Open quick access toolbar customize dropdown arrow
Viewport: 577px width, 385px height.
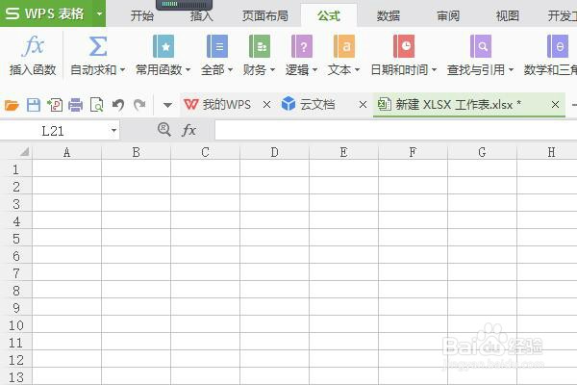[167, 105]
